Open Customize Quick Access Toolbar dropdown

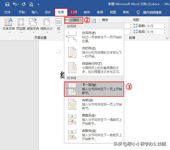38,4
